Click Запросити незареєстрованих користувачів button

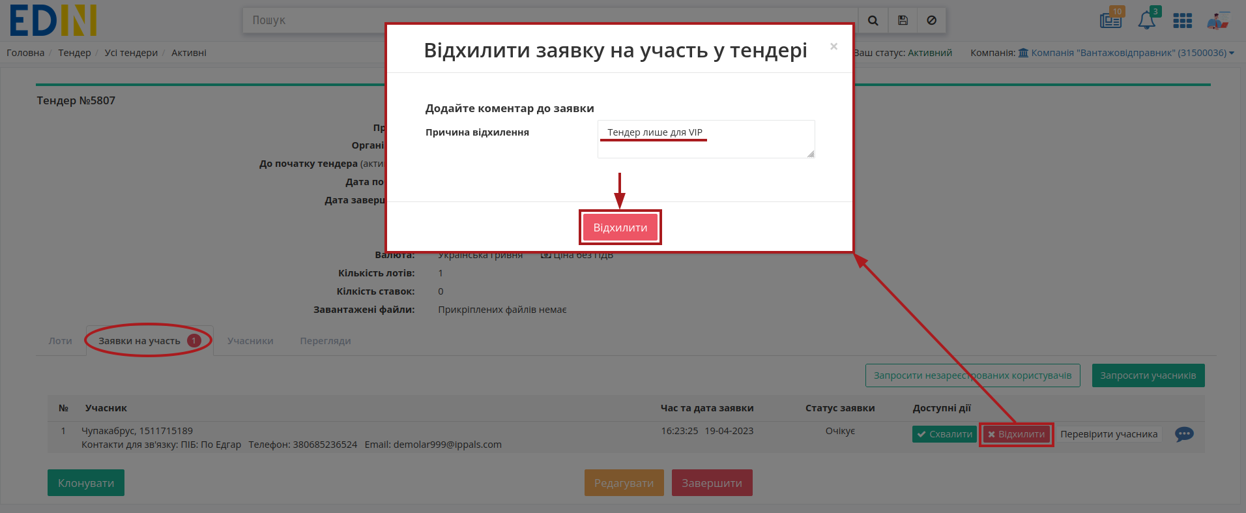click(x=973, y=375)
